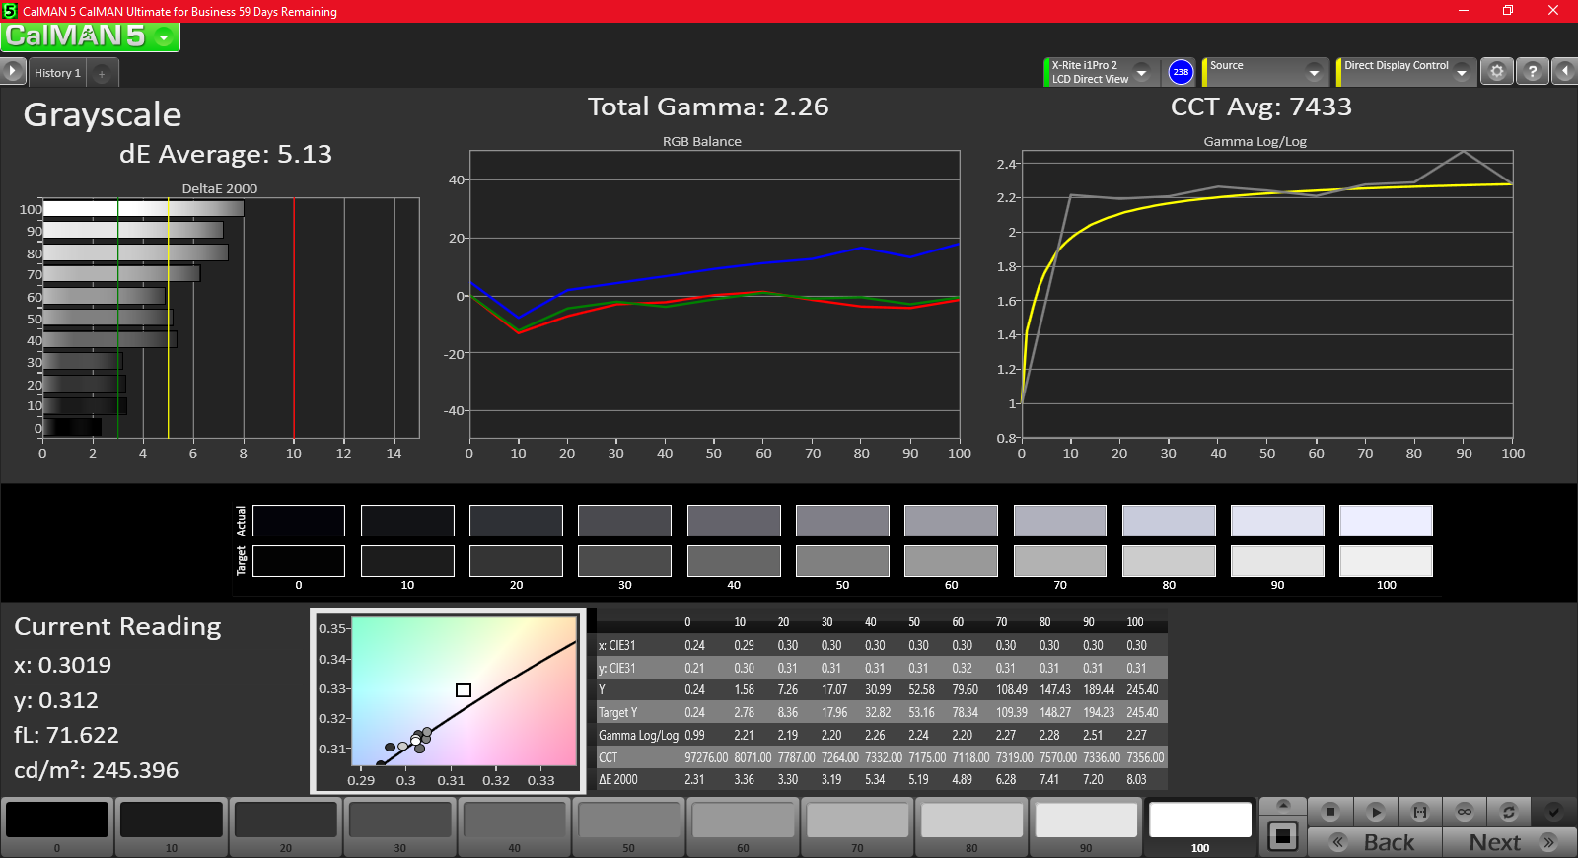The height and width of the screenshot is (858, 1578).
Task: Click the play read-series icon
Action: 1375,812
